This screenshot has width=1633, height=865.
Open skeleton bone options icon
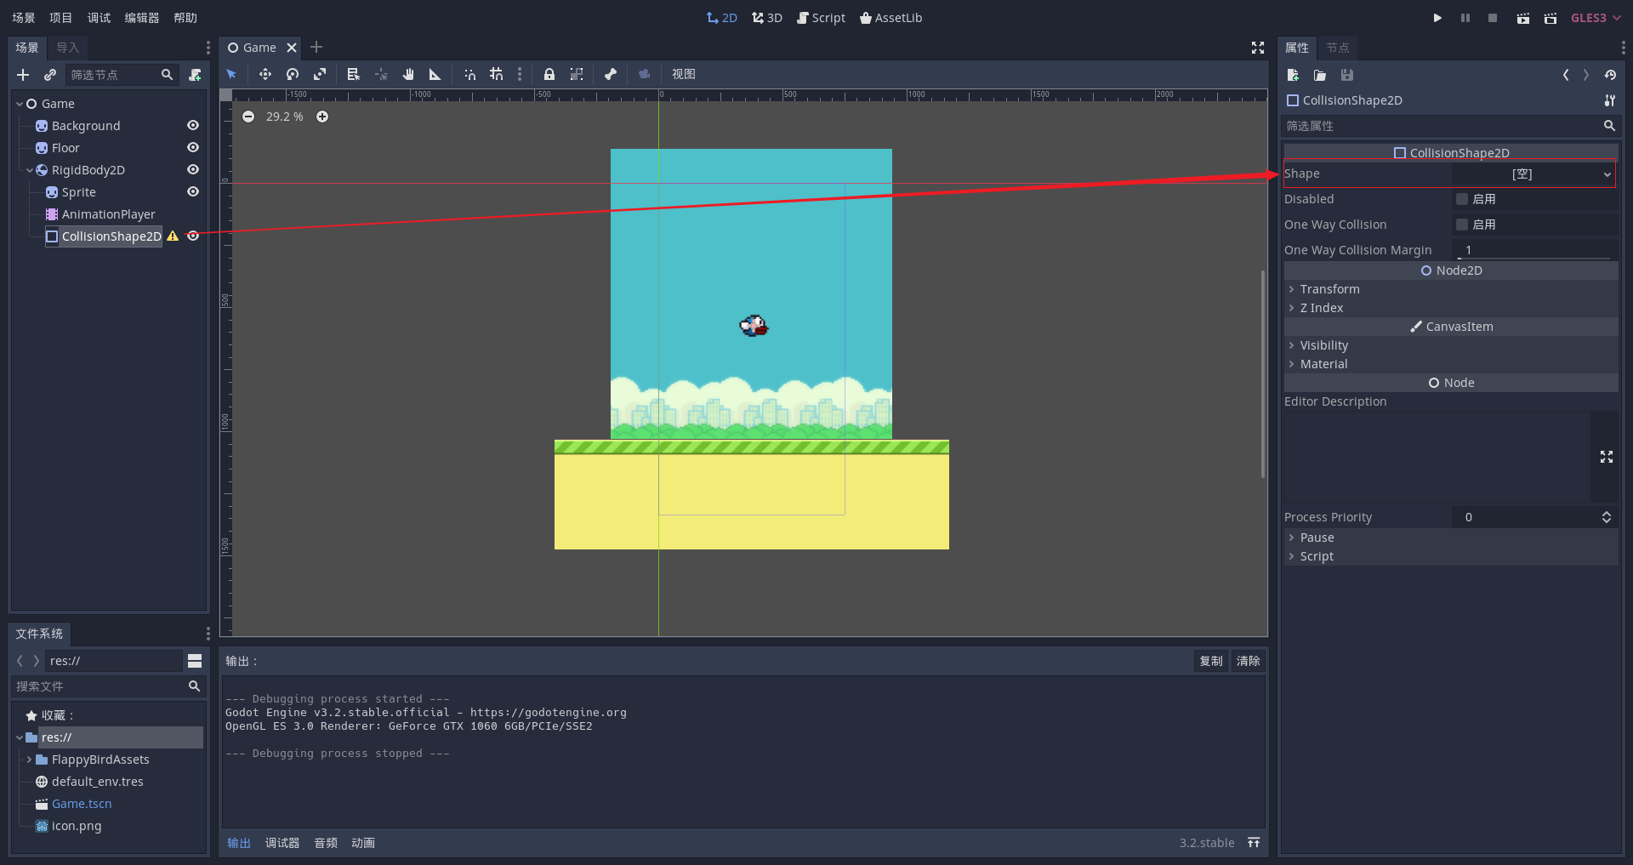click(611, 74)
